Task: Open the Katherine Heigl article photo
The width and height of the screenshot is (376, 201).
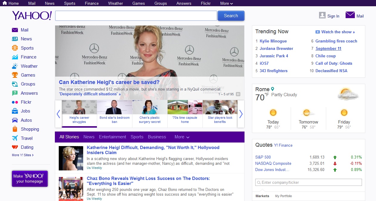Action: (71, 158)
